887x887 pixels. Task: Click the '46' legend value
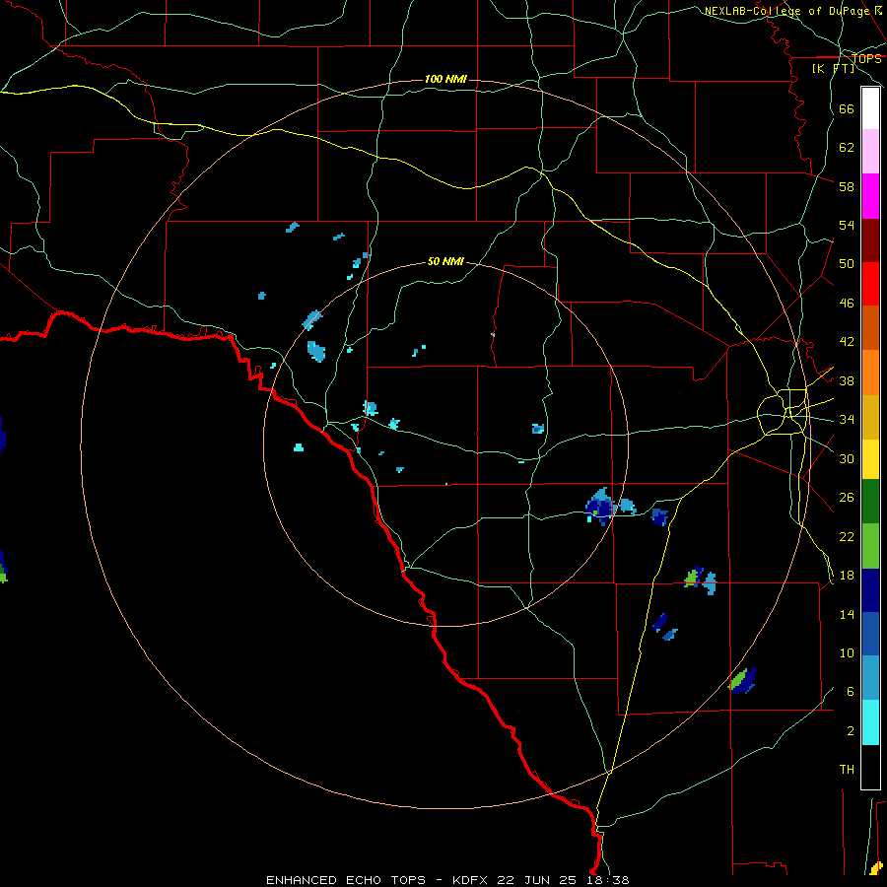(x=847, y=304)
